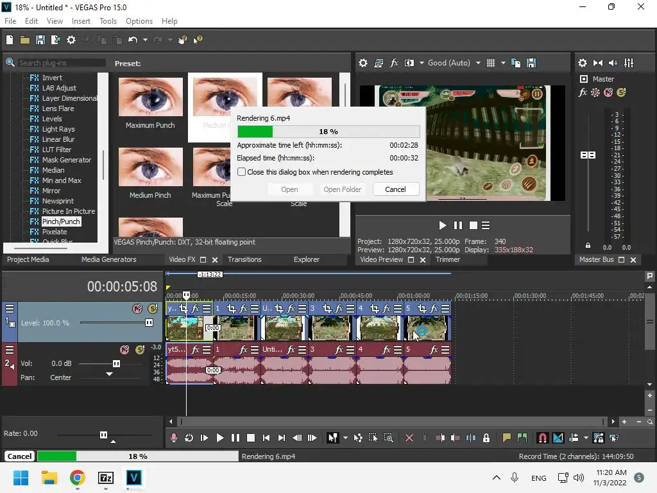Click the Search plug-ins field
This screenshot has height=493, width=657.
(61, 63)
